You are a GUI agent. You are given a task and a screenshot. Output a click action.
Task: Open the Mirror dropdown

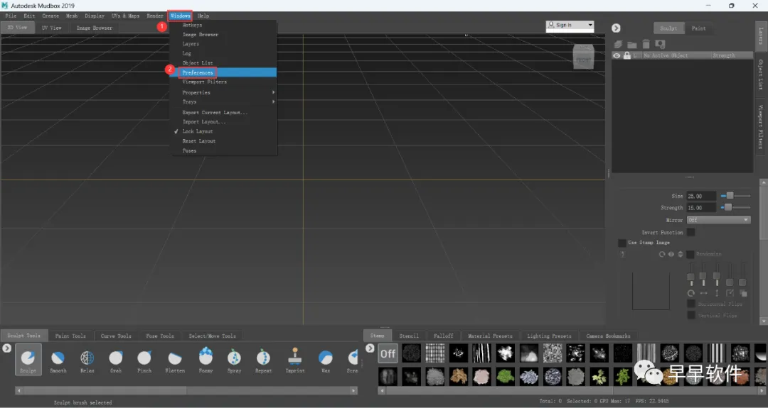pos(718,220)
